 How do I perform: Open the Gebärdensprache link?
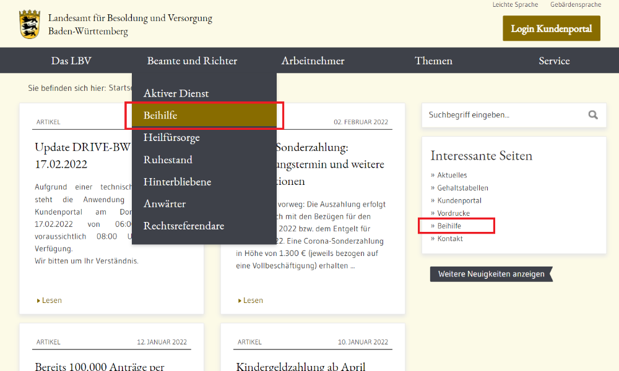pyautogui.click(x=575, y=5)
